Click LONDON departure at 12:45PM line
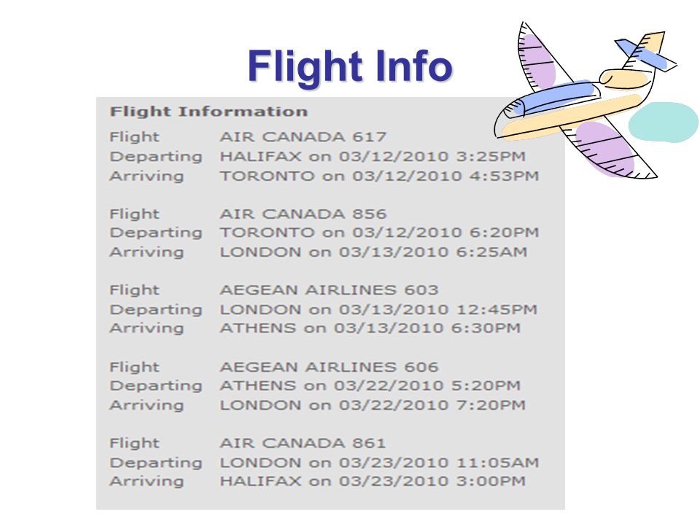The height and width of the screenshot is (525, 700). pyautogui.click(x=378, y=309)
